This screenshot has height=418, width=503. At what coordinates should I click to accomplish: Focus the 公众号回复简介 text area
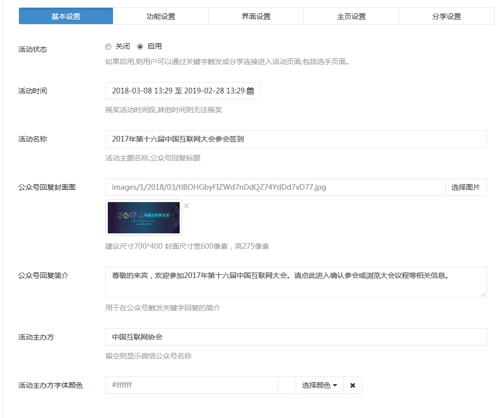pyautogui.click(x=296, y=282)
